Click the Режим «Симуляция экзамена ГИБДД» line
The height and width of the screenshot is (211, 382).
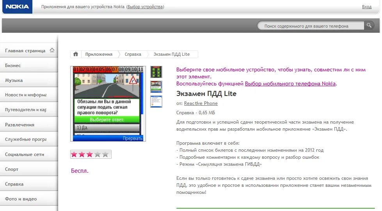(219, 164)
